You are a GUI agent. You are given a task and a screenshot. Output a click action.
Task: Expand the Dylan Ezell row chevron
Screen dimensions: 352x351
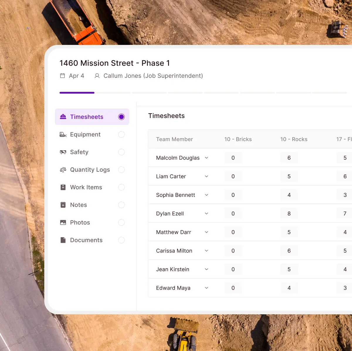[x=207, y=214]
